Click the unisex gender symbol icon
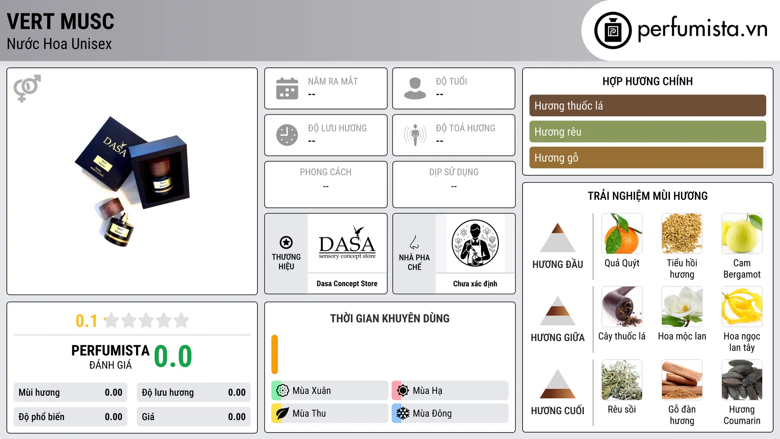 [x=27, y=88]
